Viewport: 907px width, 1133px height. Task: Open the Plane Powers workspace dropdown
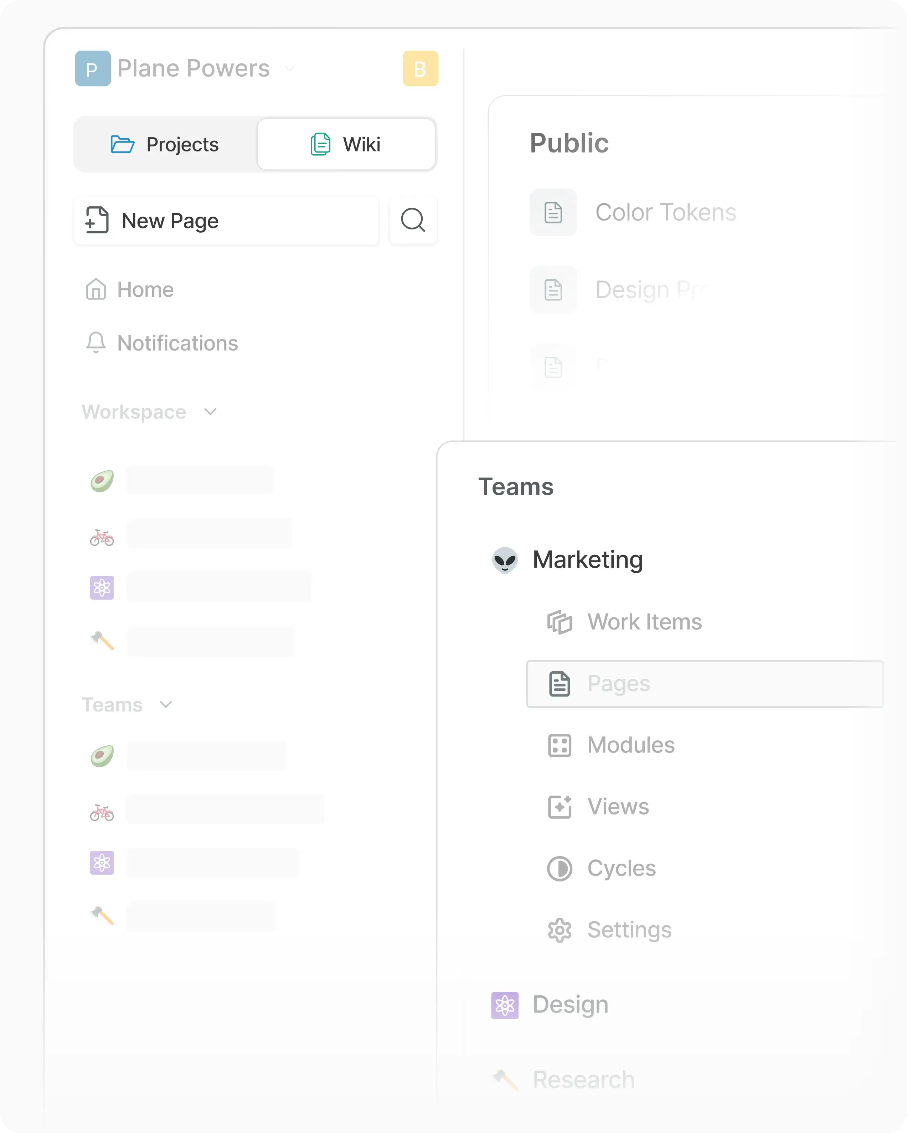(290, 68)
